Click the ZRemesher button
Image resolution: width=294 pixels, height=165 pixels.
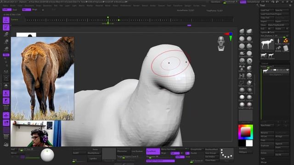(x=123, y=151)
